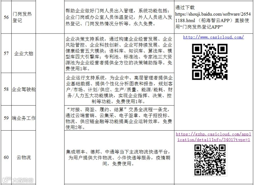Select row number 59 cell
This screenshot has height=185, width=254.
coord(6,118)
